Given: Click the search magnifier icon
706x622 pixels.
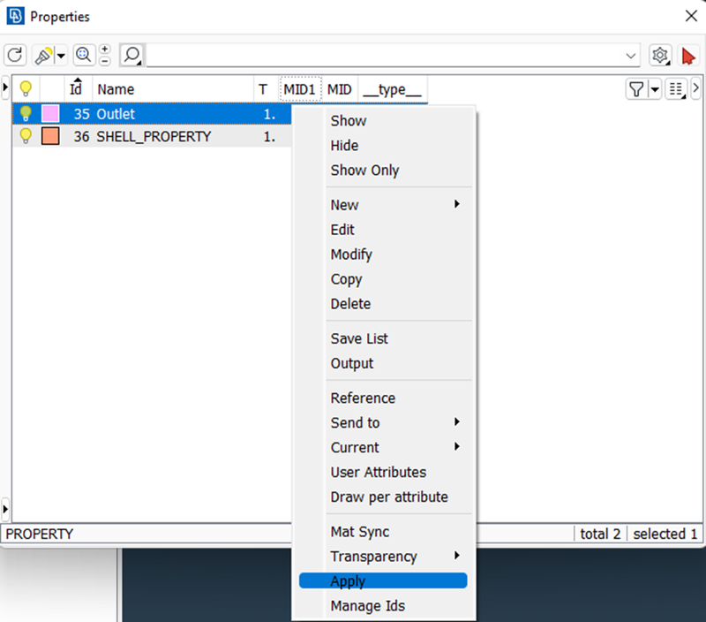Looking at the screenshot, I should coord(131,56).
